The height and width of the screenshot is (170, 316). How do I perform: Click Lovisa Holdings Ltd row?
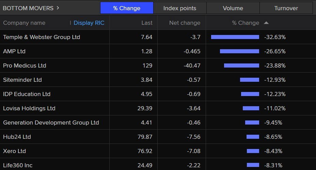pos(29,108)
